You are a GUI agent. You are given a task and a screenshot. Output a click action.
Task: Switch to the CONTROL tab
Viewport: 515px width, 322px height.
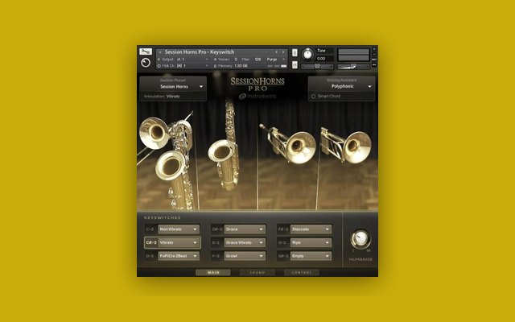pyautogui.click(x=302, y=272)
